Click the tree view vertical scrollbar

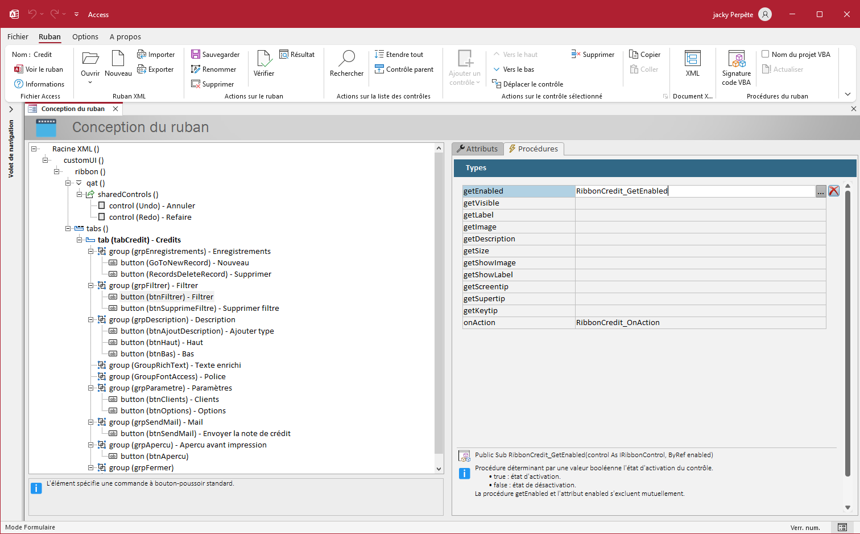(439, 302)
